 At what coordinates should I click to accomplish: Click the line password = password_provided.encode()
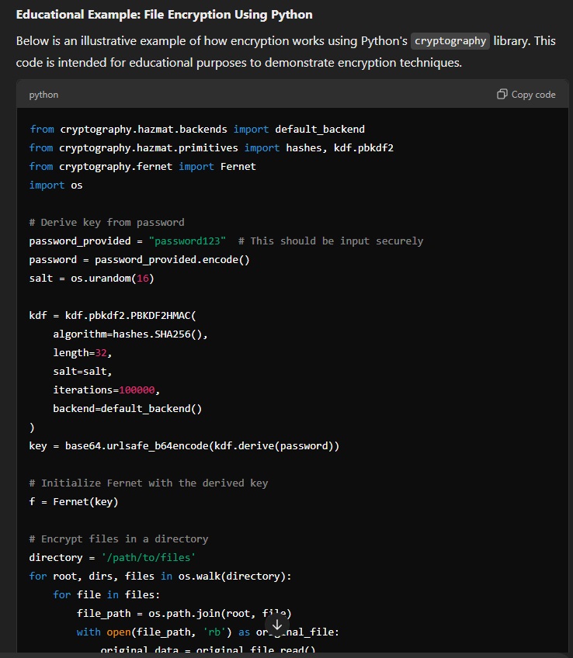(139, 260)
